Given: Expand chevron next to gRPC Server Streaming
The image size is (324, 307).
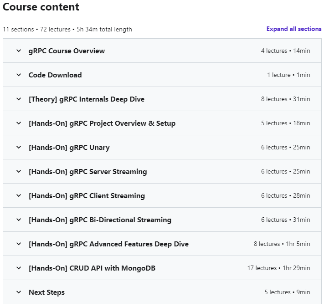Looking at the screenshot, I should 19,172.
